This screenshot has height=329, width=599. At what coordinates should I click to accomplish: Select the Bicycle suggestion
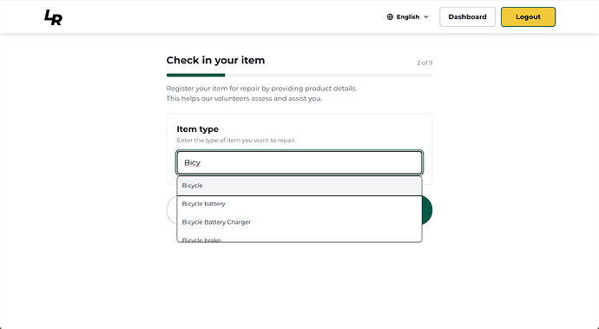[299, 186]
